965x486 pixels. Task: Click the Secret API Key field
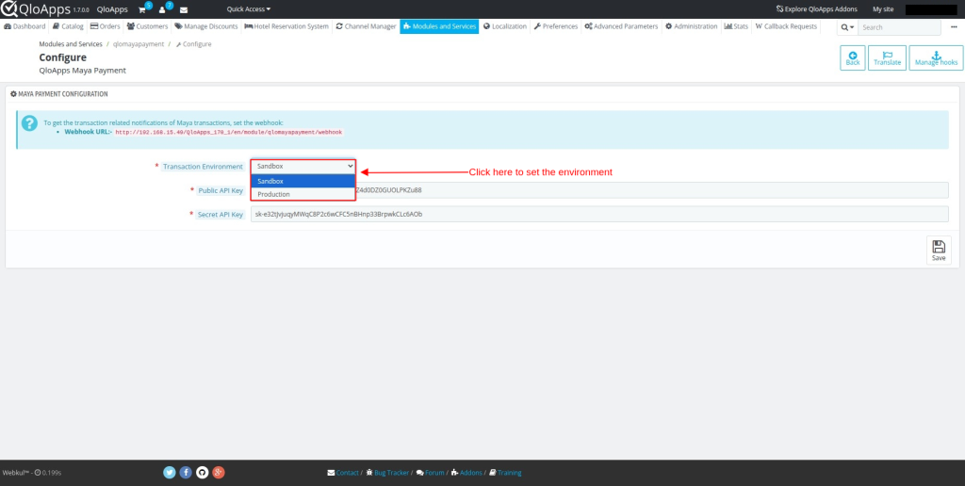coord(598,214)
